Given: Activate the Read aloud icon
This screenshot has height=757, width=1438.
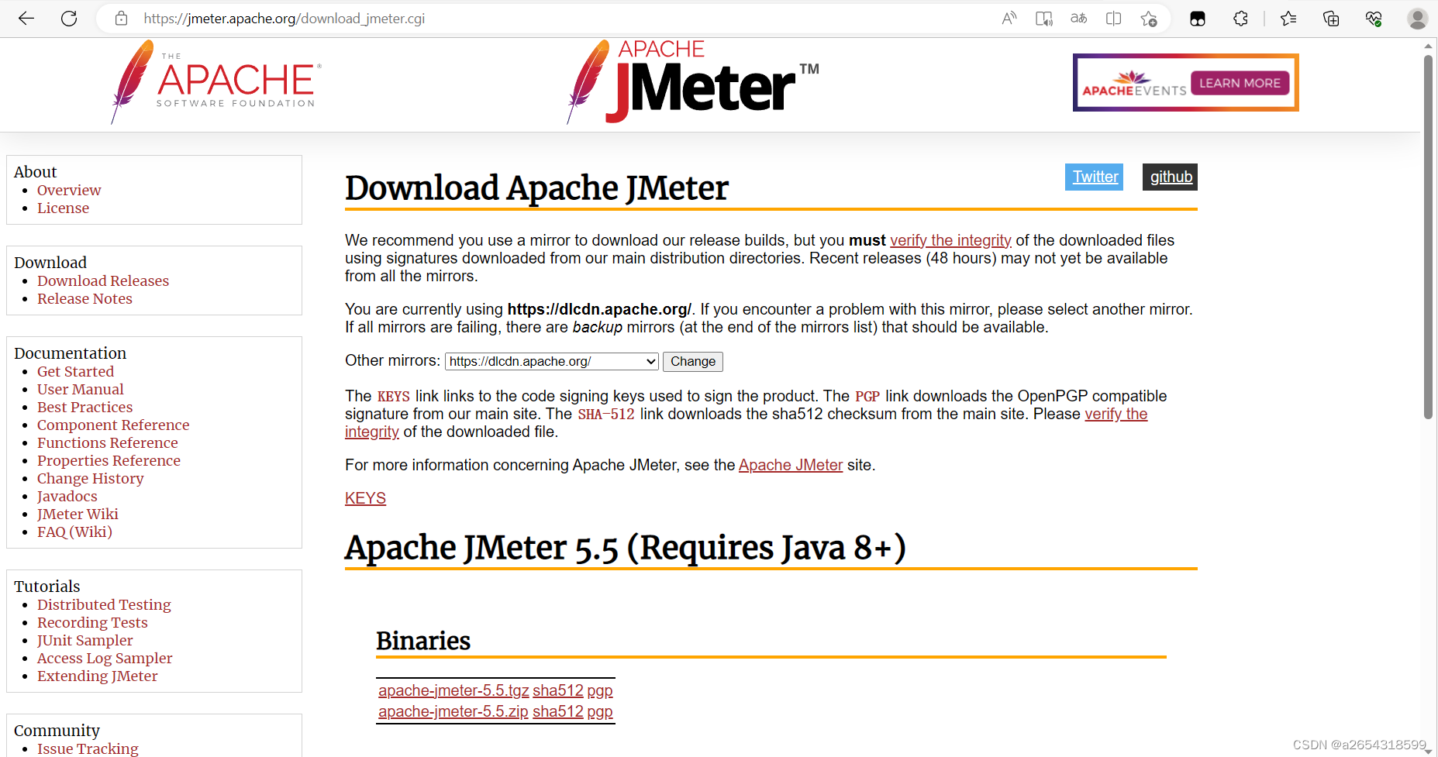Looking at the screenshot, I should [x=1009, y=18].
